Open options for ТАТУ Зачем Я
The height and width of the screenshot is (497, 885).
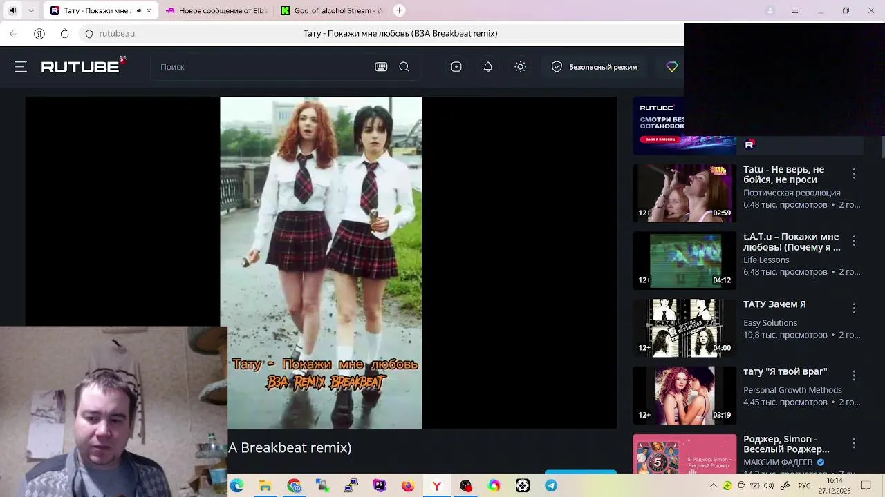[x=854, y=308]
